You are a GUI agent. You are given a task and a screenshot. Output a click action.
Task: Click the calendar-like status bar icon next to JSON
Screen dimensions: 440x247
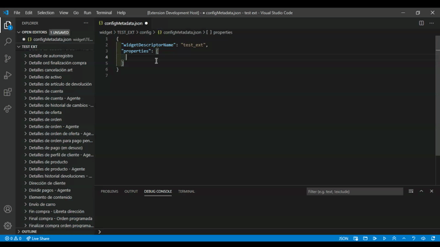click(355, 239)
